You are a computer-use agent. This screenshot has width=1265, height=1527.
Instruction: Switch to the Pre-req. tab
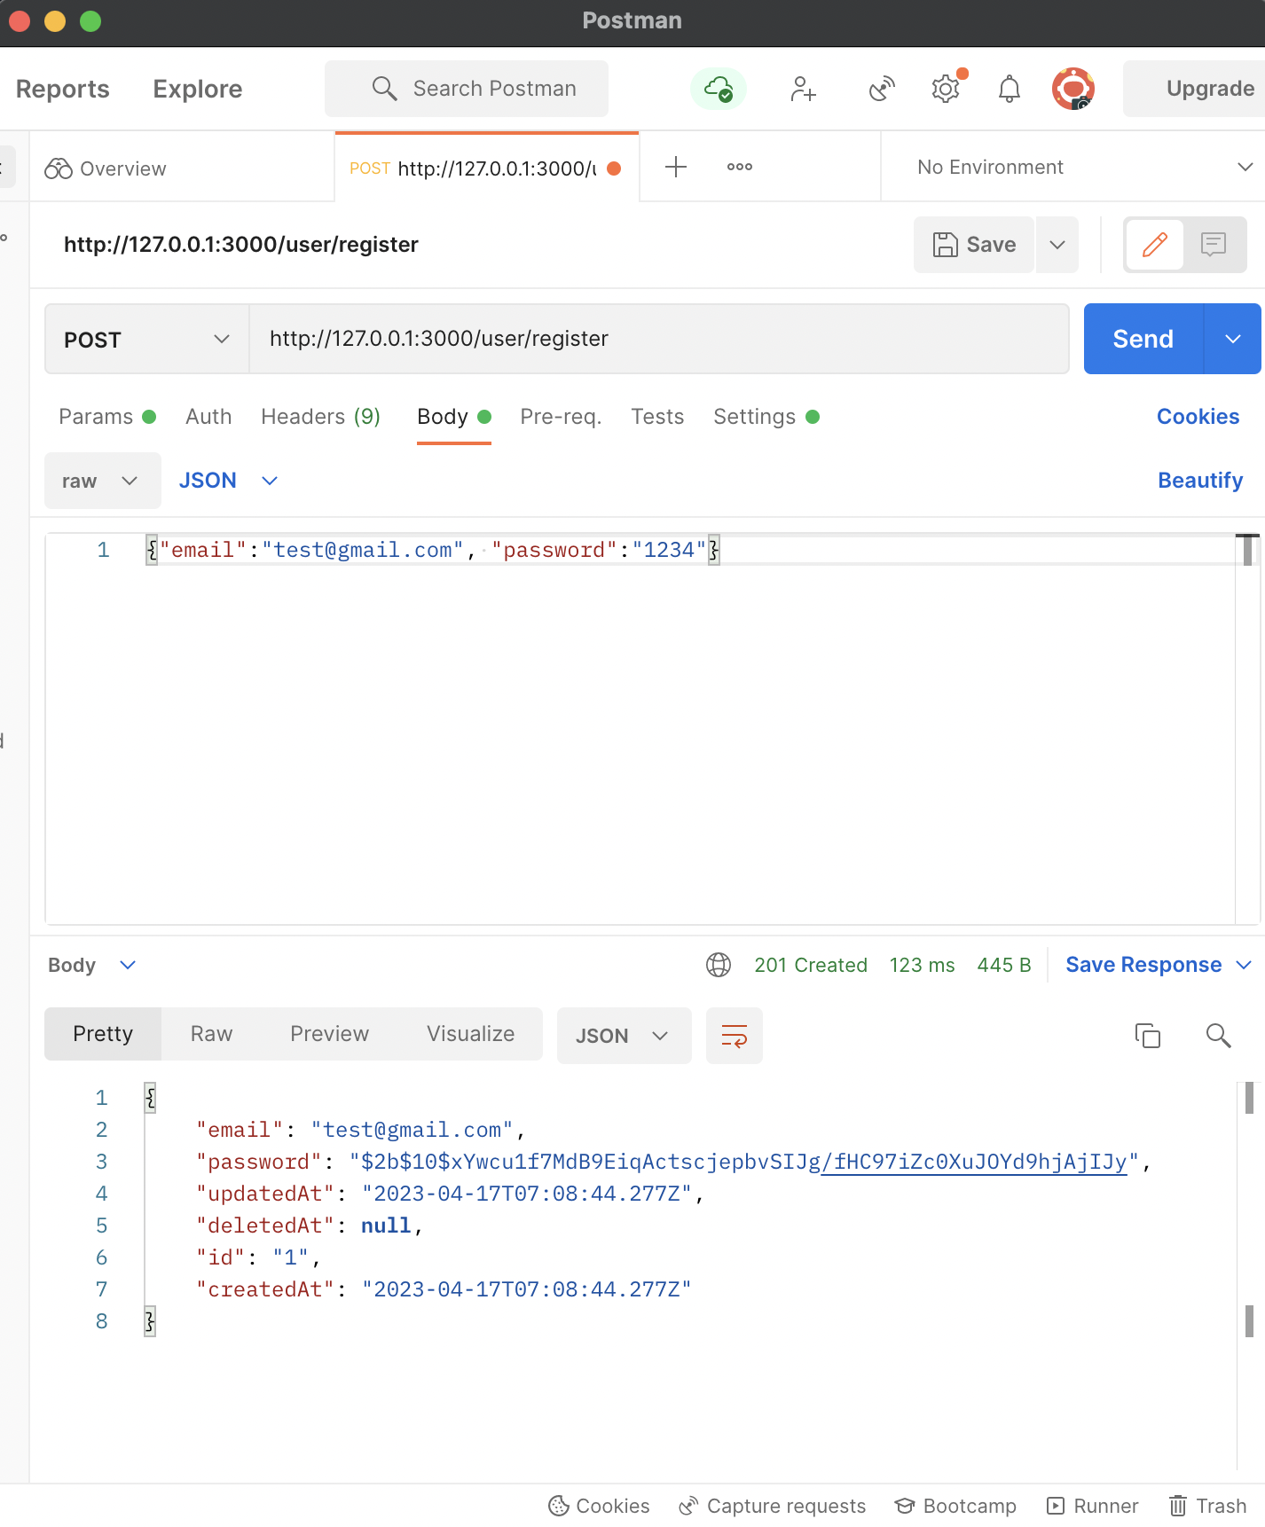tap(561, 417)
